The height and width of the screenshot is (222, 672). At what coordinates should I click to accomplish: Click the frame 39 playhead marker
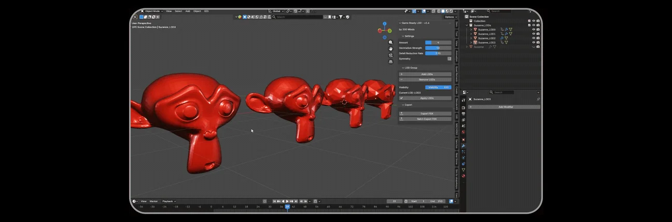coord(287,206)
